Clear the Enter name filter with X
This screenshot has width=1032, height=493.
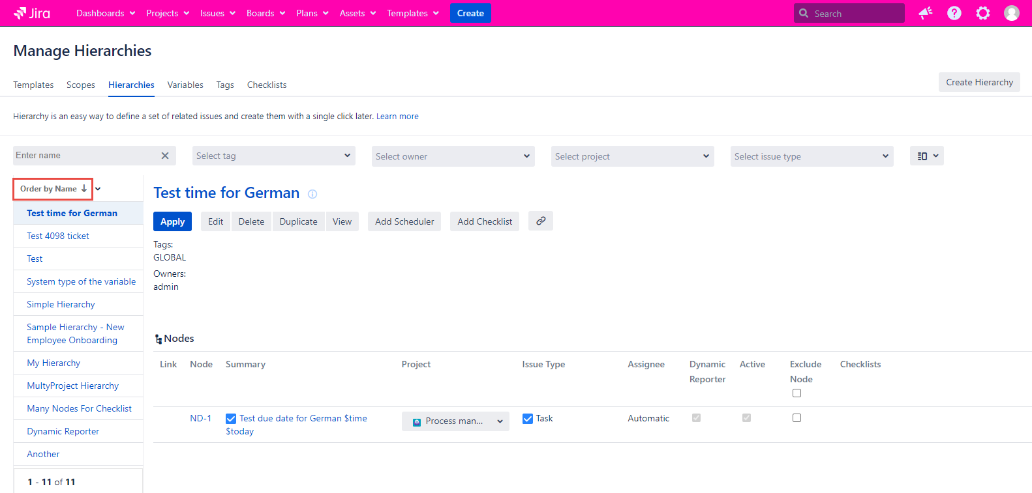pos(165,156)
